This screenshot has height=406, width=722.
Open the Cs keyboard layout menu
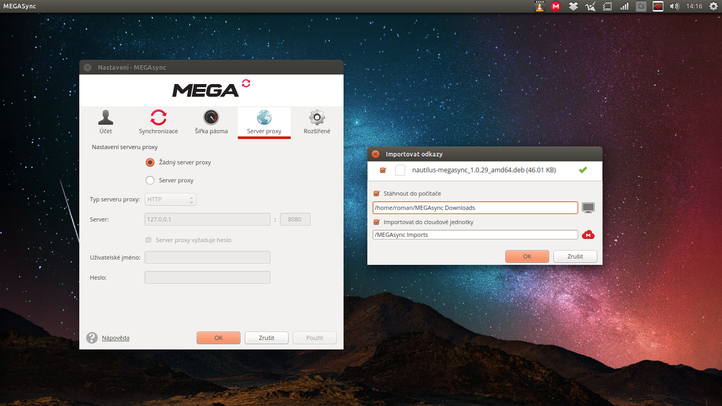(641, 6)
